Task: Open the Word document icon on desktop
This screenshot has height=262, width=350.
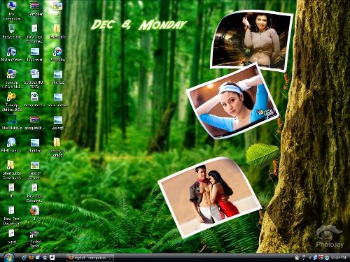Action: pyautogui.click(x=34, y=79)
